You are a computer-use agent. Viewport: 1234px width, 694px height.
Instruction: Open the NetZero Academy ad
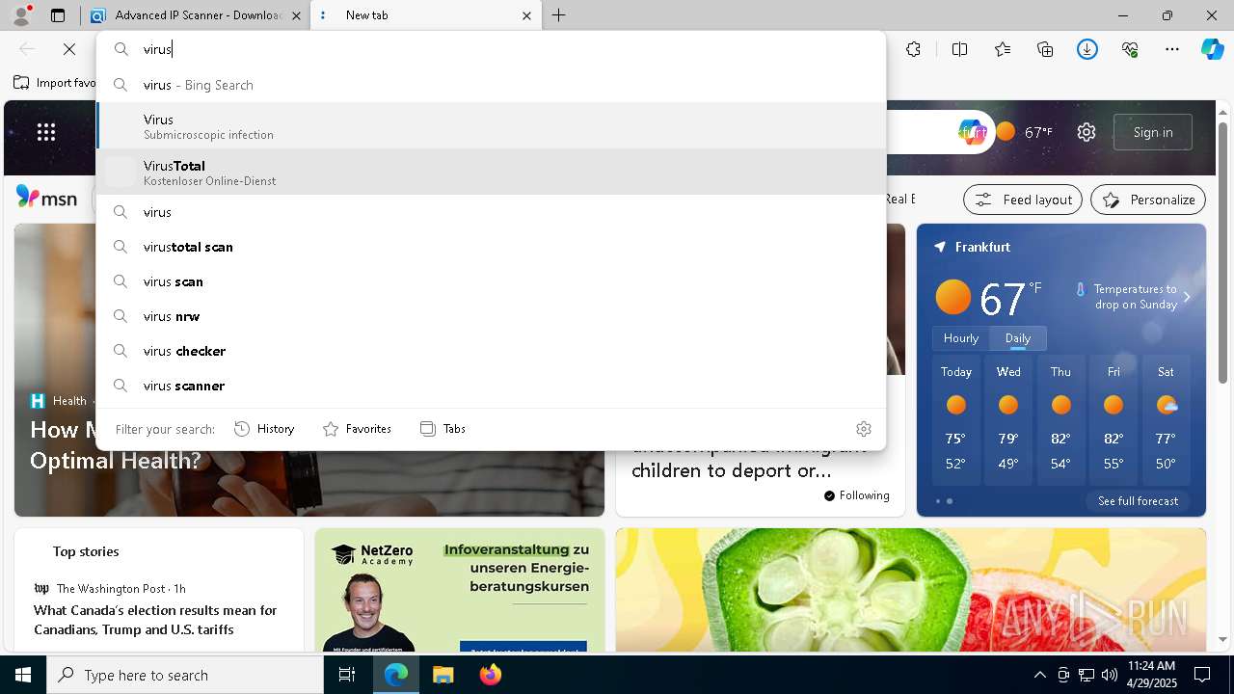460,590
